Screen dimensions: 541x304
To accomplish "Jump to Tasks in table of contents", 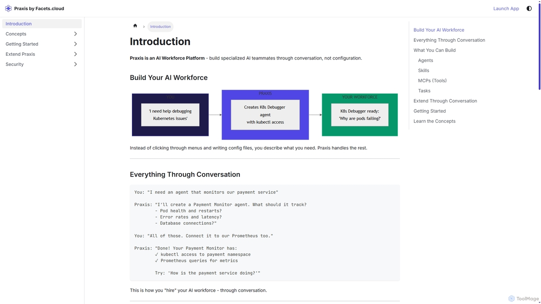I will click(x=424, y=91).
